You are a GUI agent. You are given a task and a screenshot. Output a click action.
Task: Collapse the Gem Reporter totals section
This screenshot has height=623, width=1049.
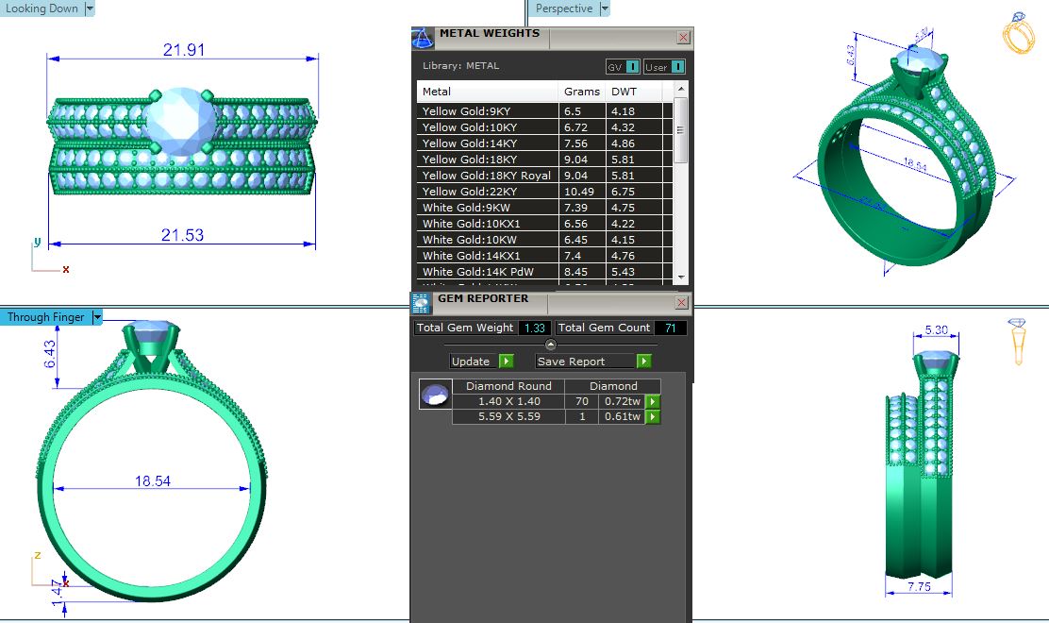551,345
